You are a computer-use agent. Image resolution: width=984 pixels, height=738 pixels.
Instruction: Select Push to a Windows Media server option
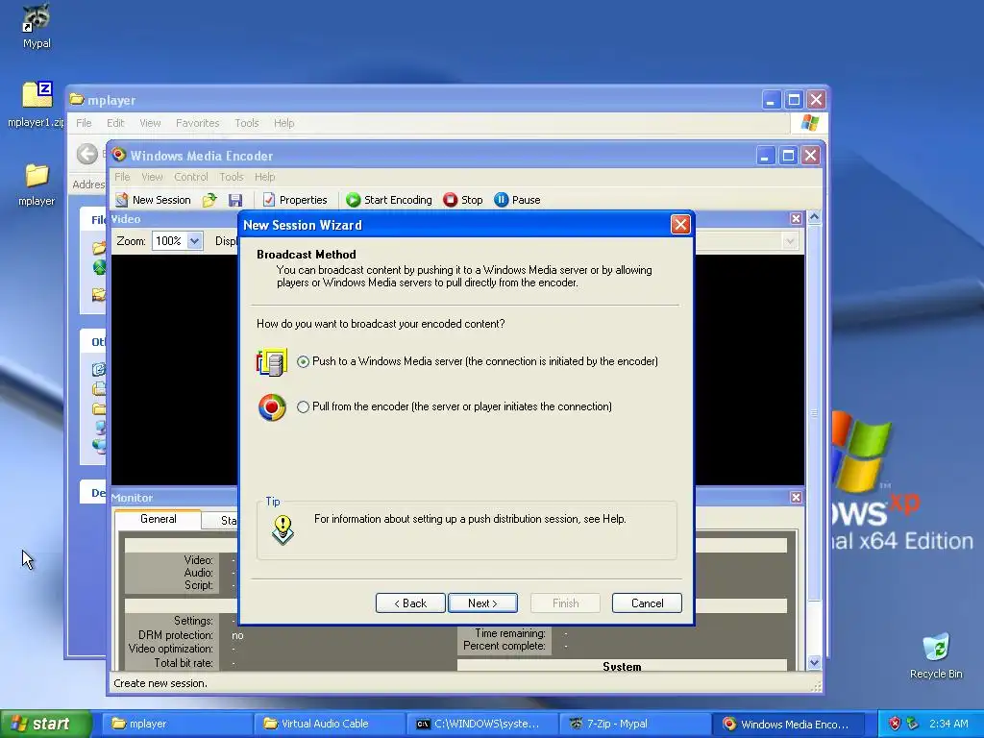pyautogui.click(x=303, y=361)
